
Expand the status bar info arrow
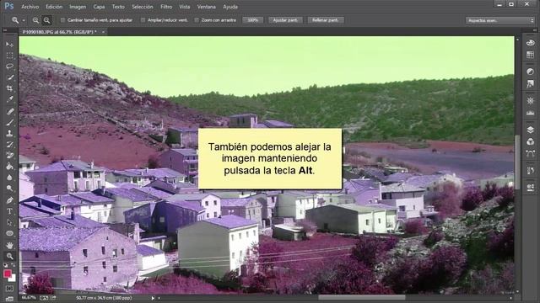tap(153, 298)
